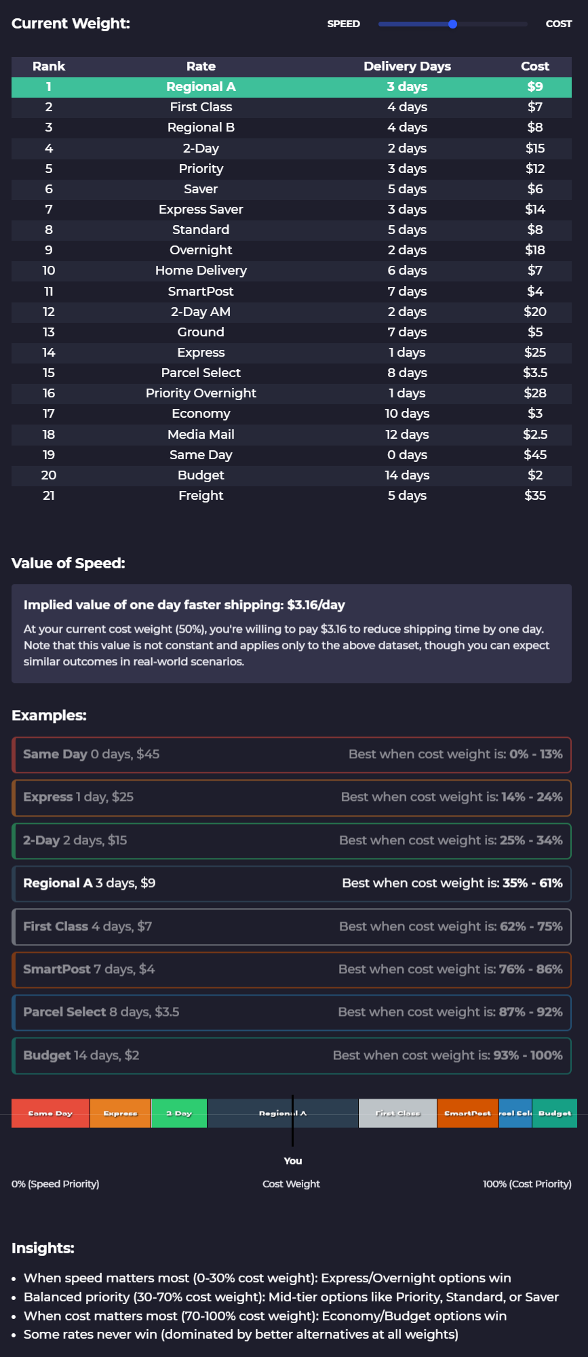The height and width of the screenshot is (1357, 588).
Task: Click the Express example card
Action: coord(291,798)
